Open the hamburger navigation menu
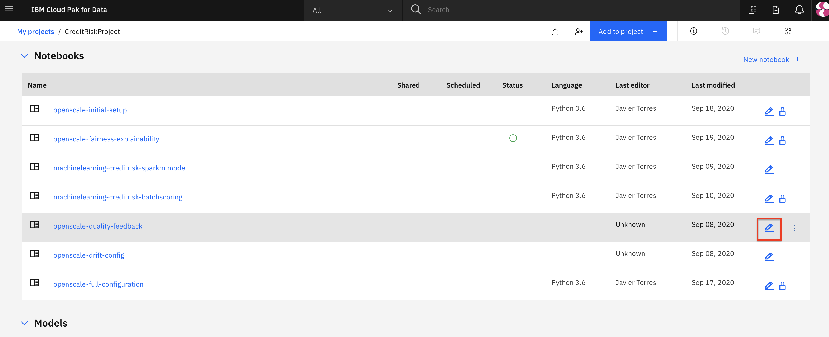The image size is (829, 337). coord(9,10)
